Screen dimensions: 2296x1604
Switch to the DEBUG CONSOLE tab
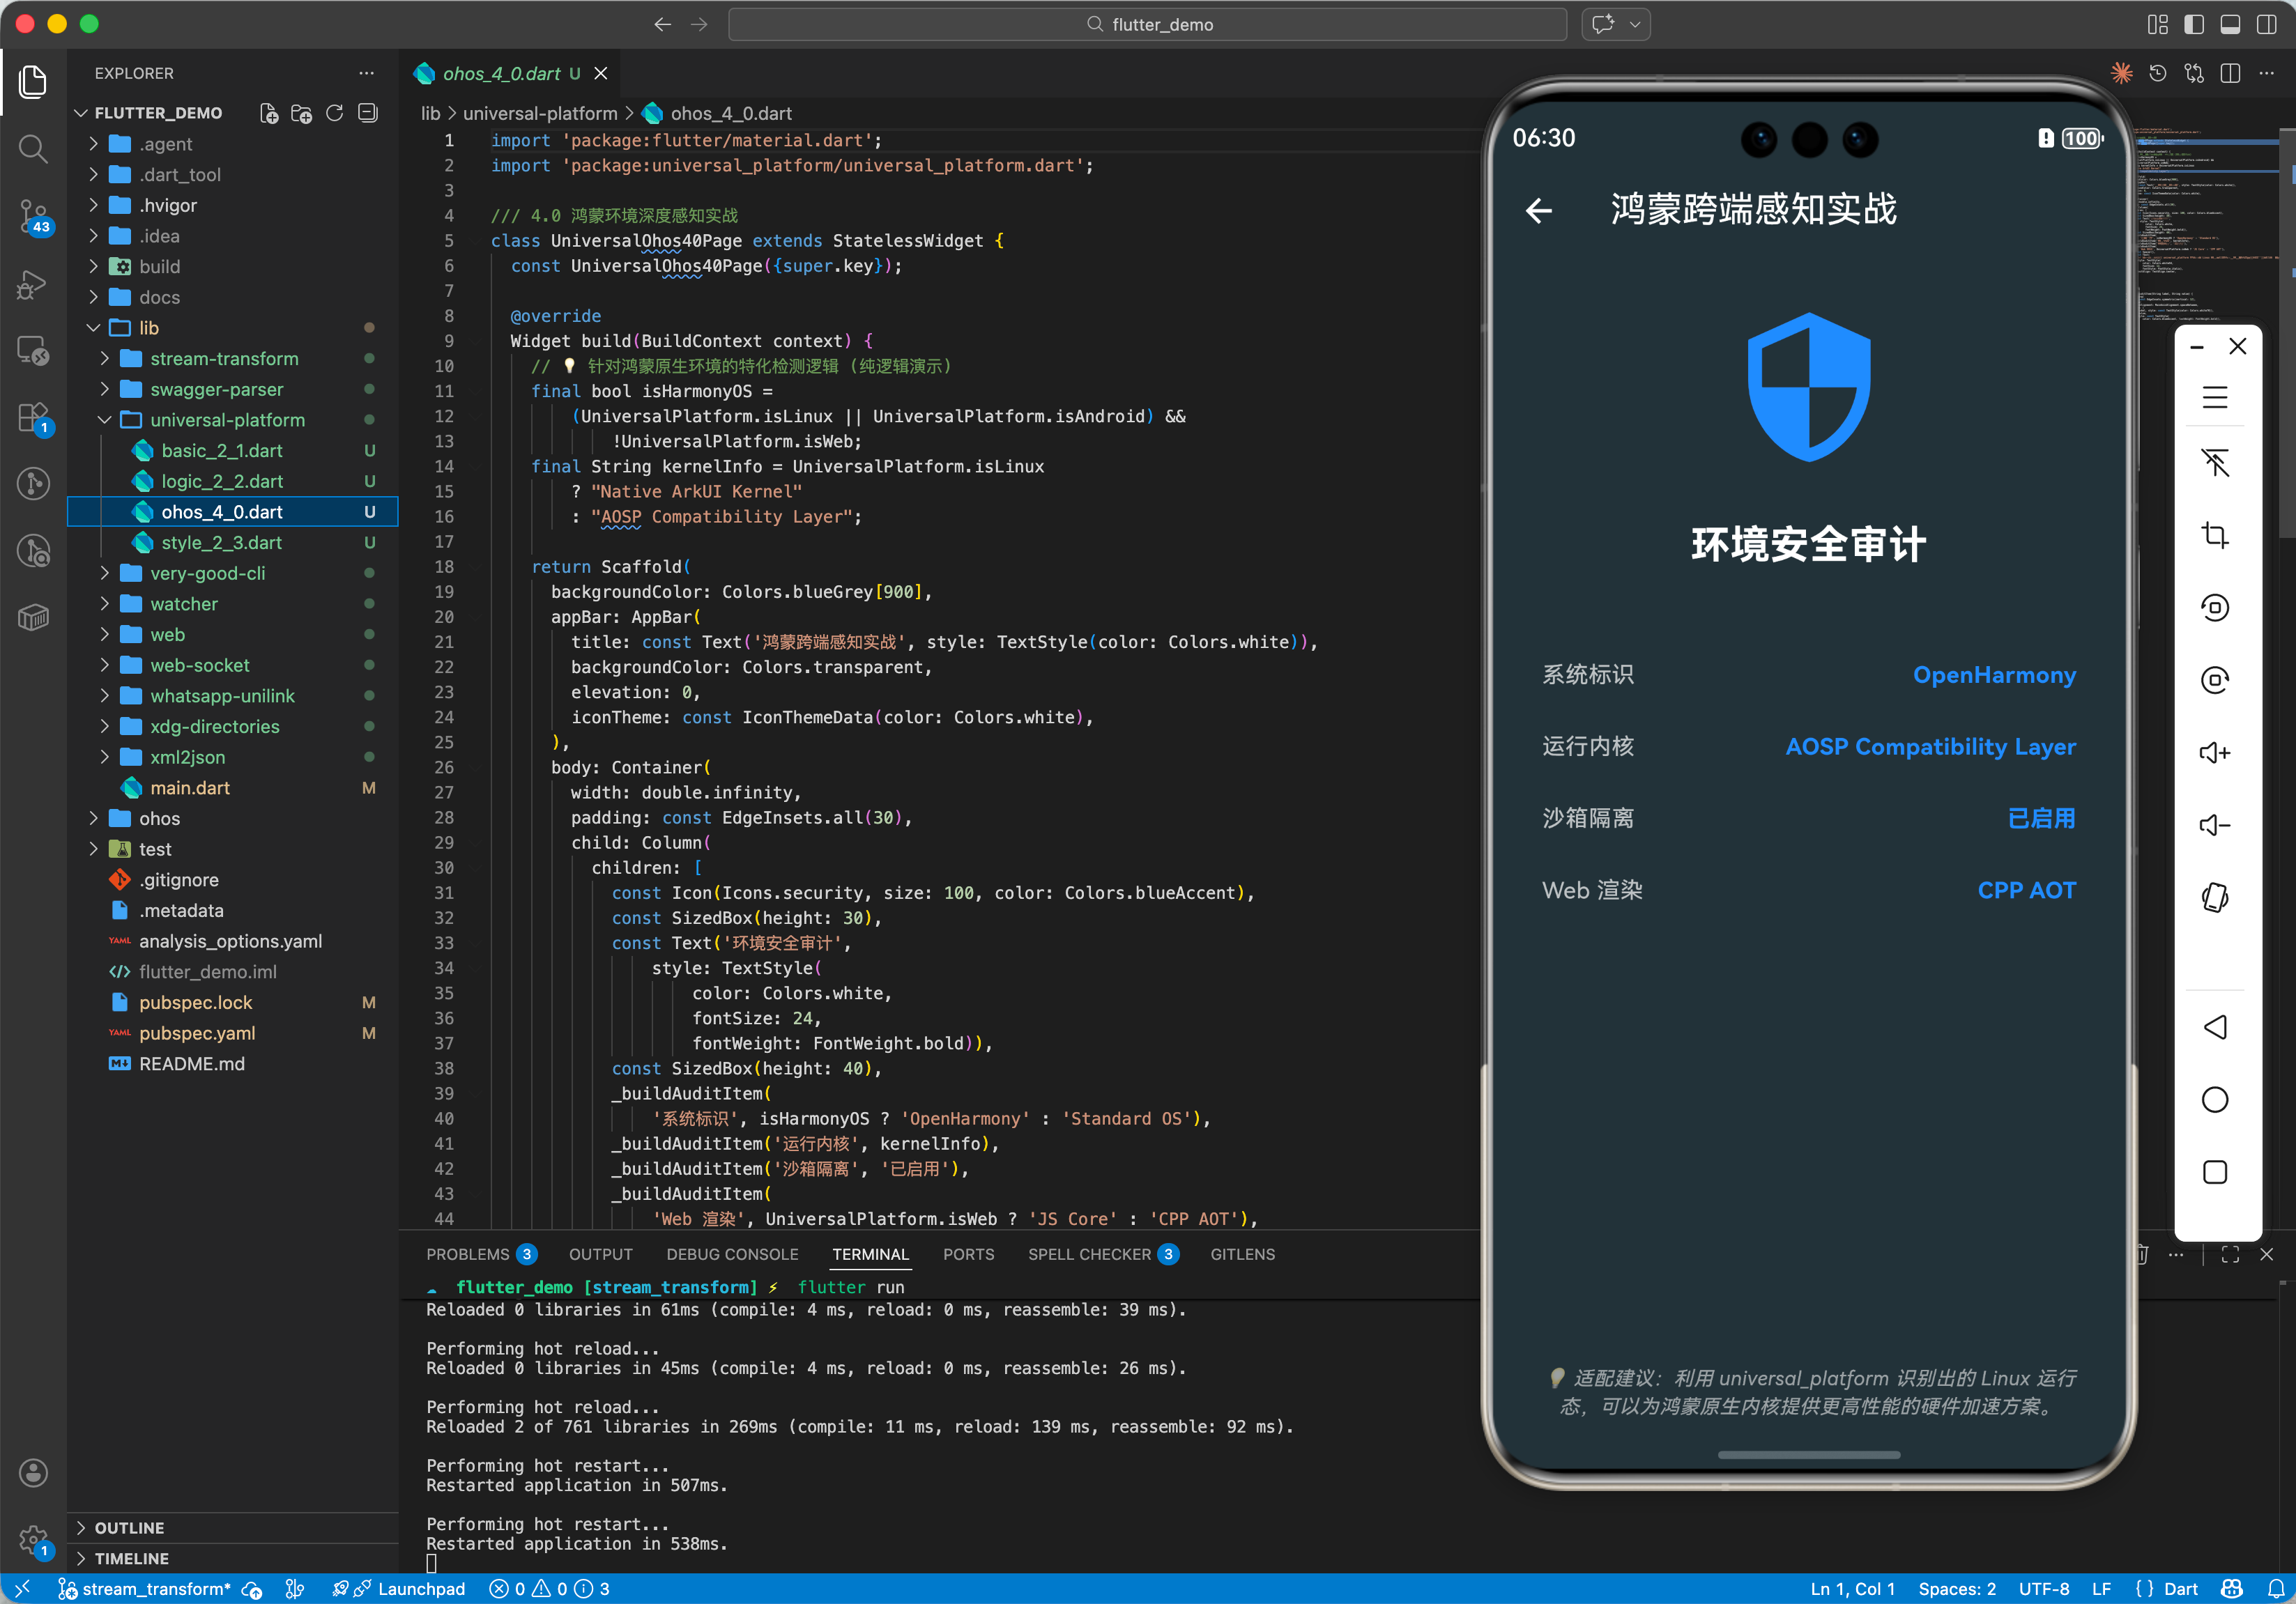(x=732, y=1254)
